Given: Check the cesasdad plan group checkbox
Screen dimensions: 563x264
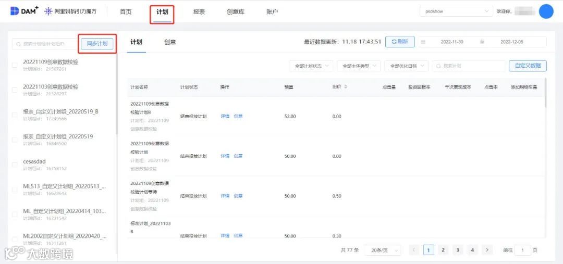Looking at the screenshot, I should pyautogui.click(x=15, y=165).
